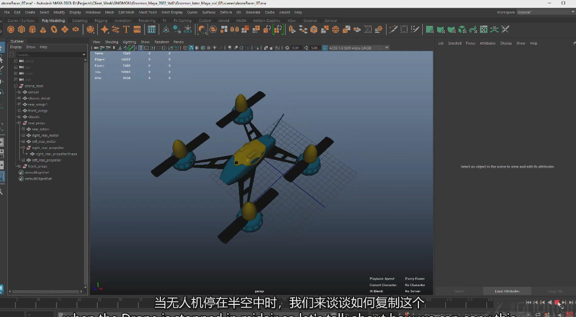The width and height of the screenshot is (576, 317).
Task: Create a polygon sphere from the shelf
Action: click(x=11, y=29)
